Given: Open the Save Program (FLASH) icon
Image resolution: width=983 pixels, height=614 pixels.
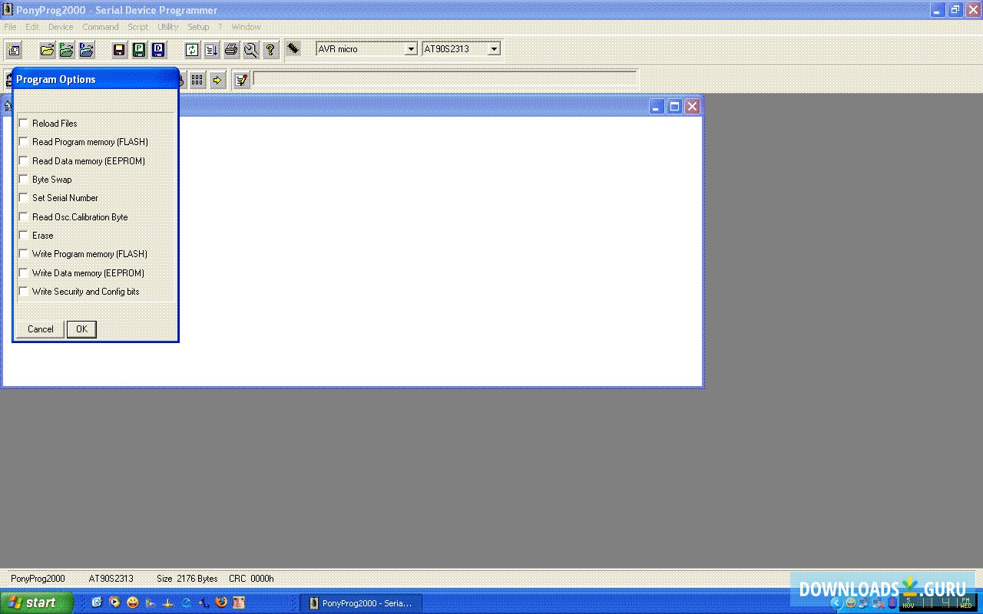Looking at the screenshot, I should pyautogui.click(x=138, y=49).
